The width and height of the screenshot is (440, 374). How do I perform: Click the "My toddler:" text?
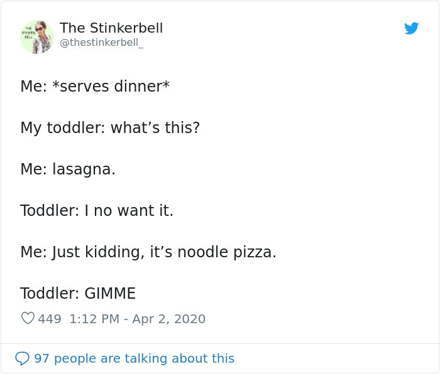[x=63, y=128]
